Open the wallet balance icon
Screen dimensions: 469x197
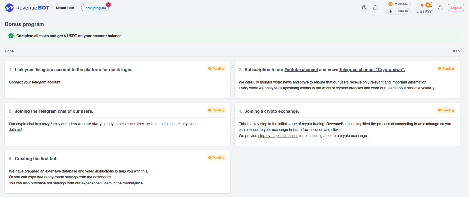pyautogui.click(x=429, y=5)
